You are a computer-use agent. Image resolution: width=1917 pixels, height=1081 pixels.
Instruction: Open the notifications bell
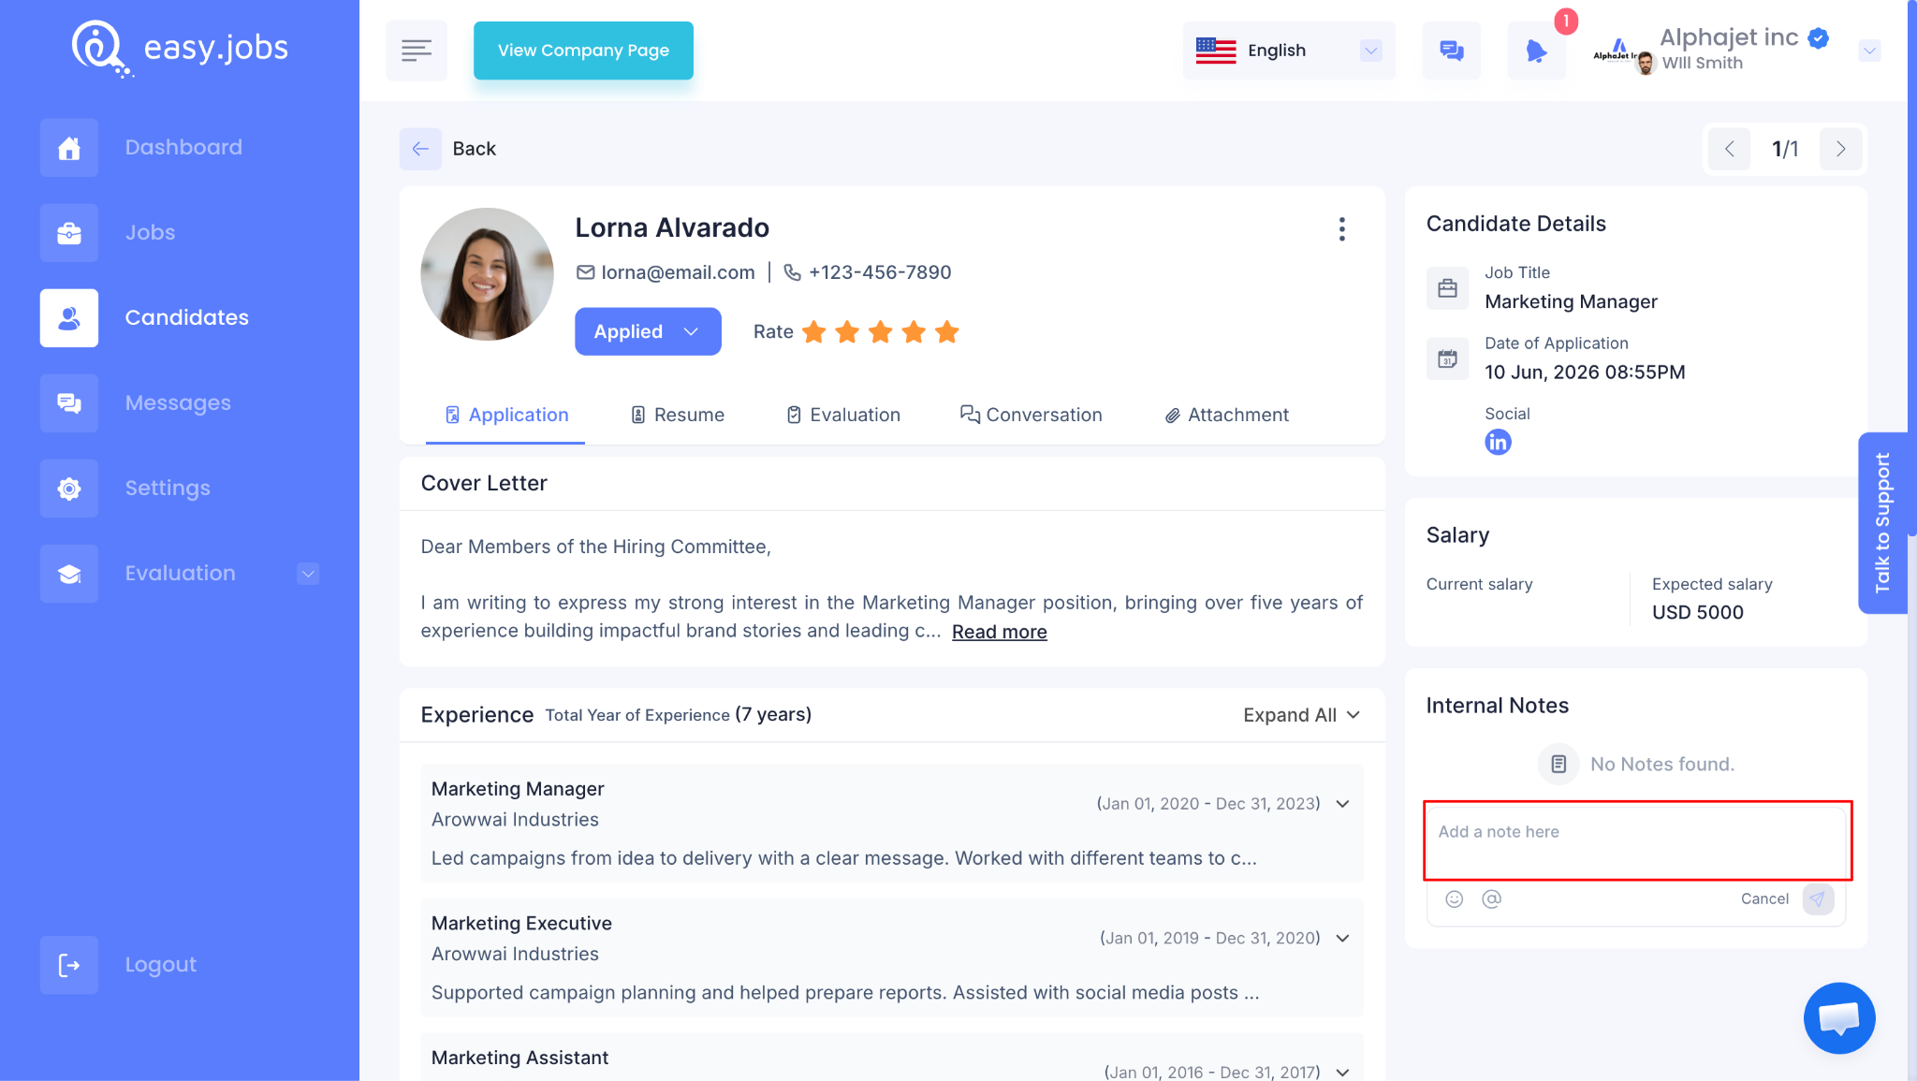point(1536,51)
